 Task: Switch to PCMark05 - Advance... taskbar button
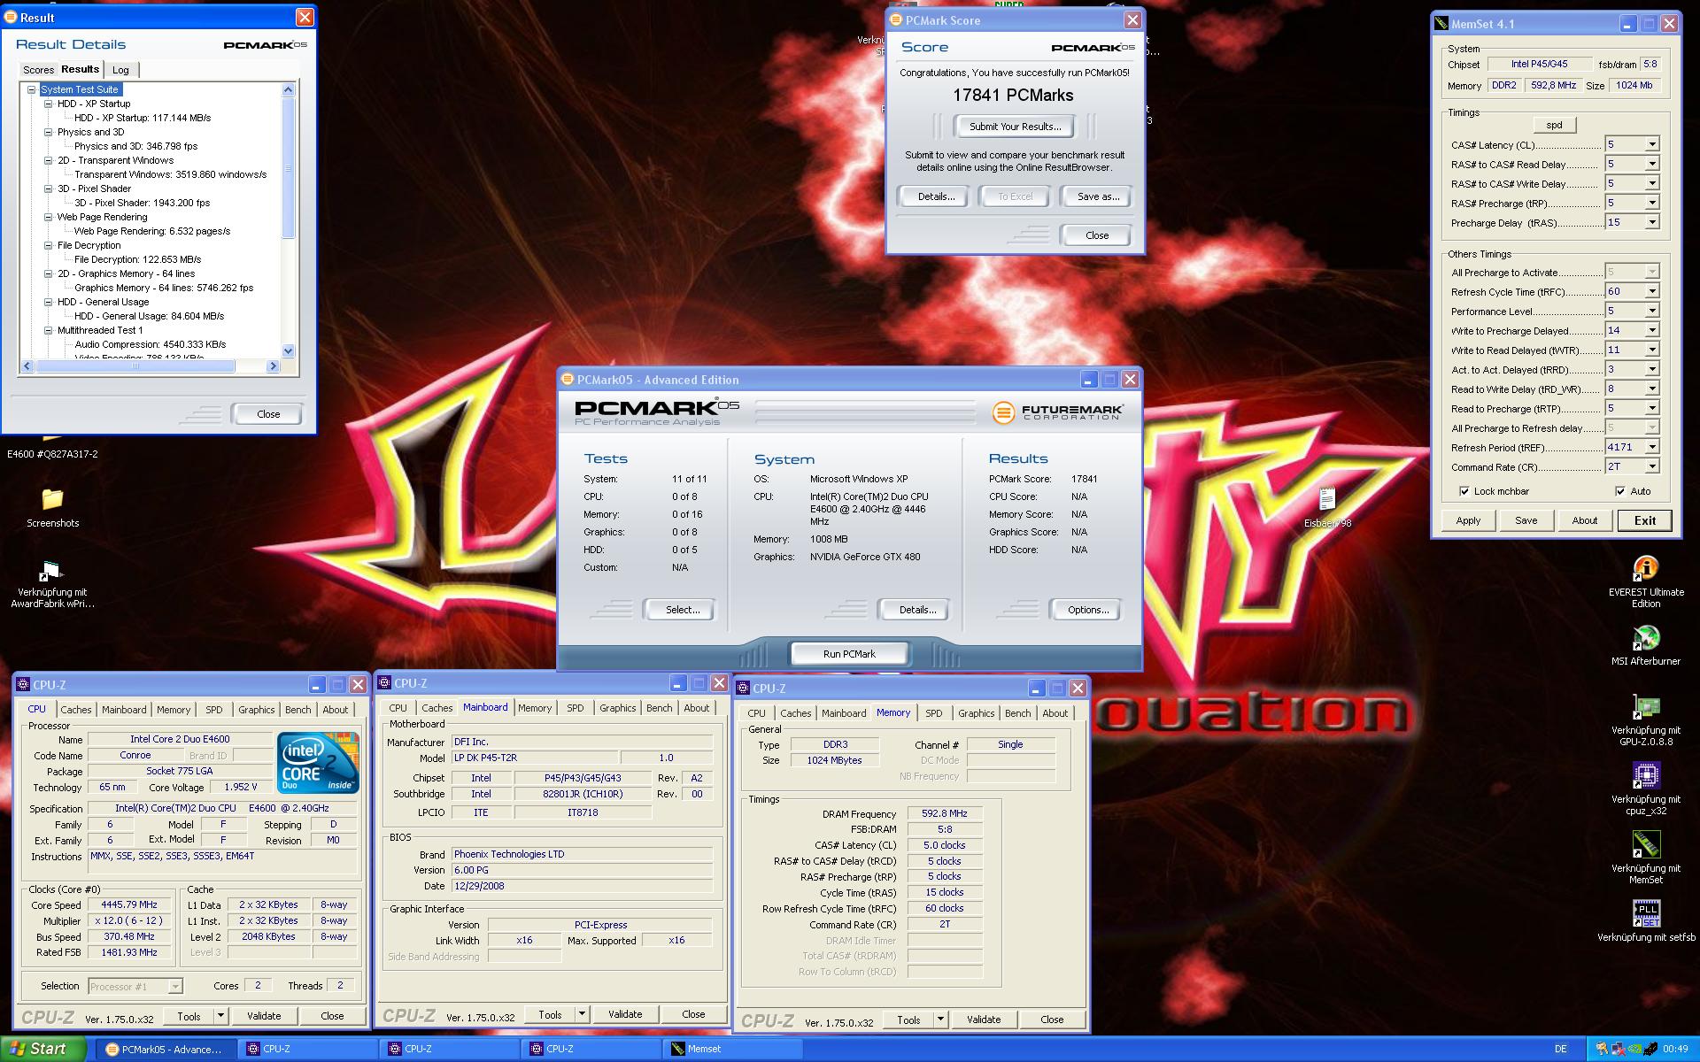166,1049
